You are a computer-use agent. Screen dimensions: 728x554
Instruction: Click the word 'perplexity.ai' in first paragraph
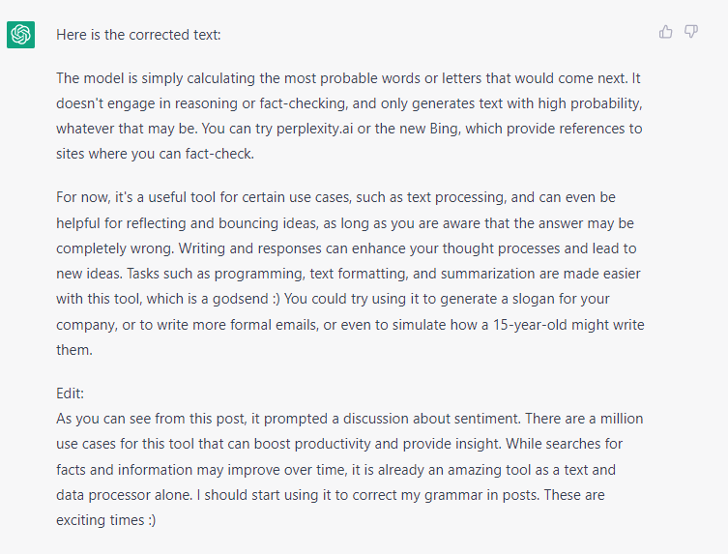pos(315,129)
